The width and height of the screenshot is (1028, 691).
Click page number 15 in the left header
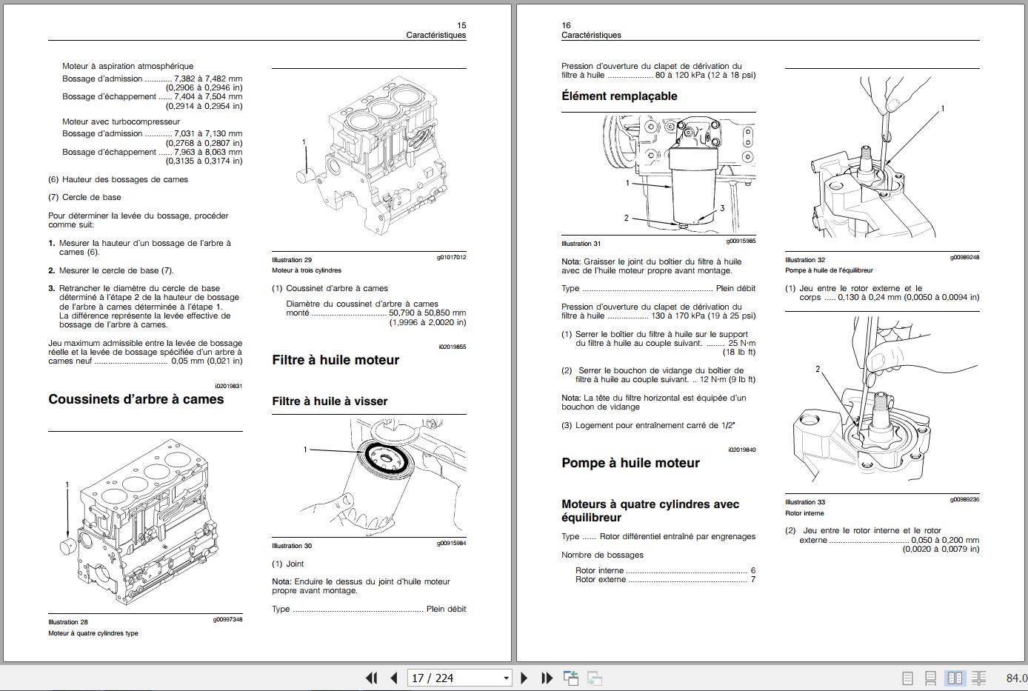(462, 25)
